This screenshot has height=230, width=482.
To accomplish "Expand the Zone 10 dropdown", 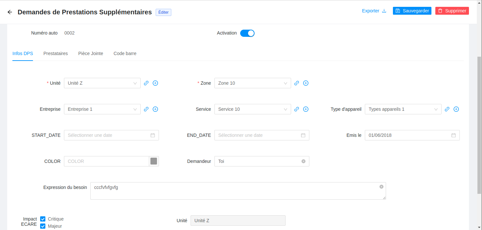I will click(x=253, y=83).
